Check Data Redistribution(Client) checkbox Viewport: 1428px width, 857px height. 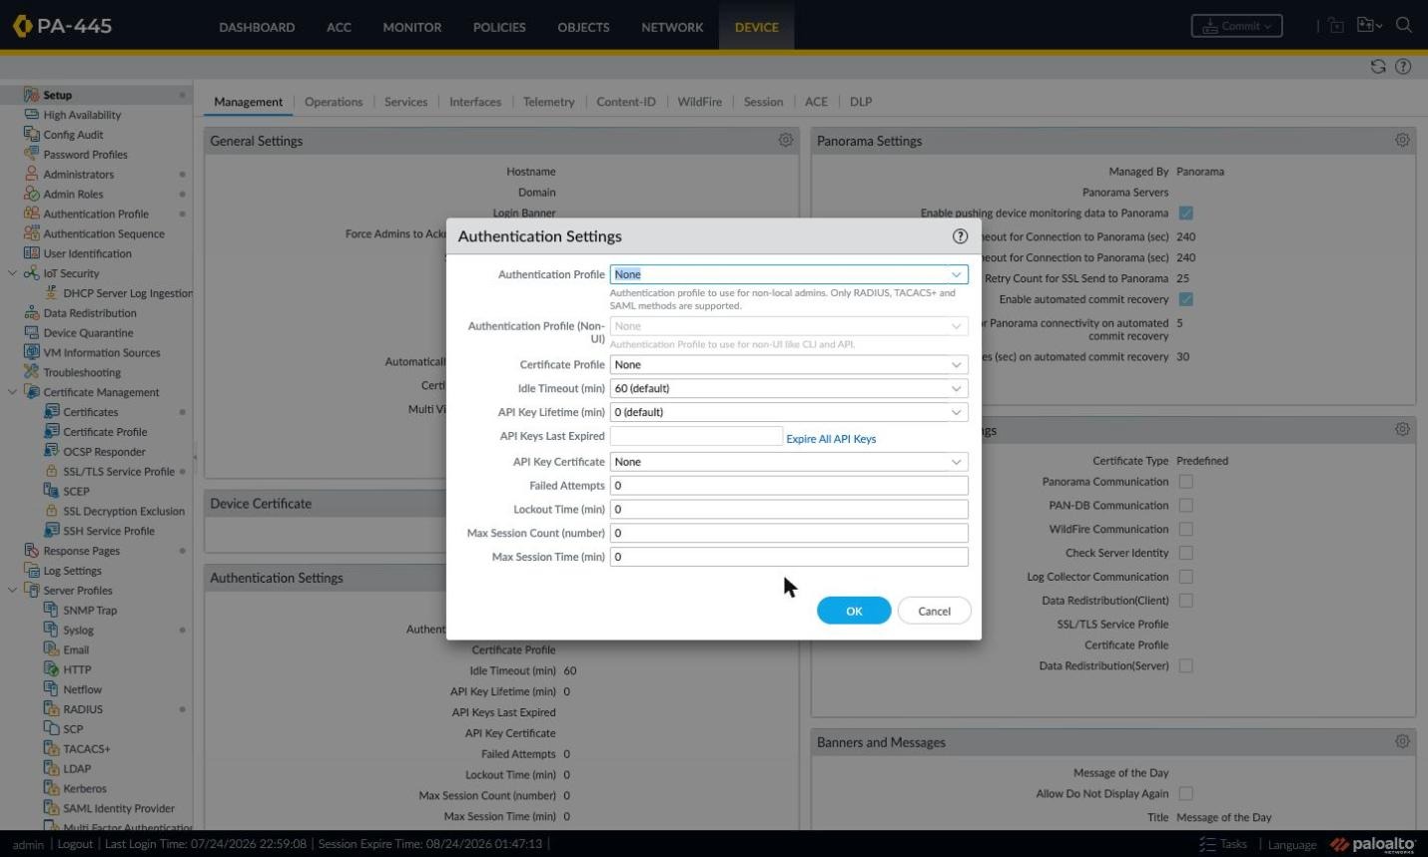[1185, 601]
